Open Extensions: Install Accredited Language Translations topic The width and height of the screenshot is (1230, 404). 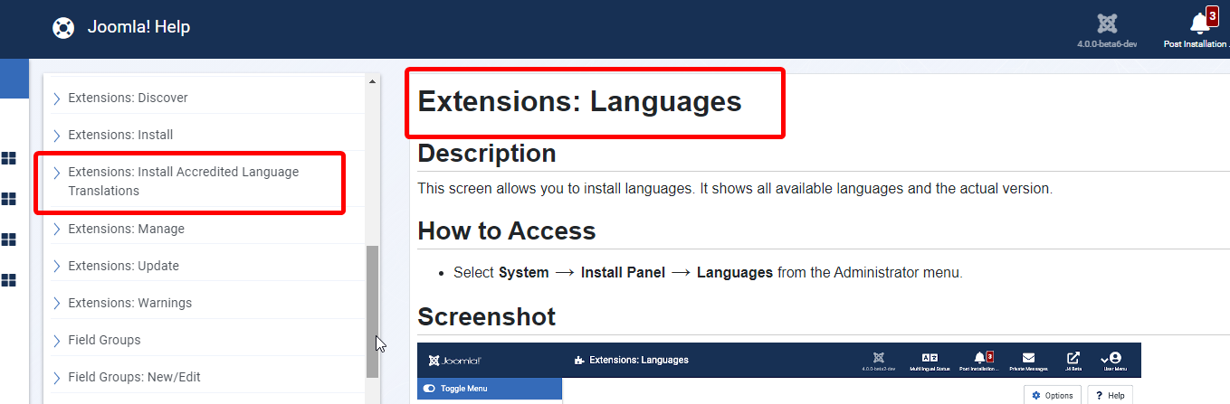183,182
